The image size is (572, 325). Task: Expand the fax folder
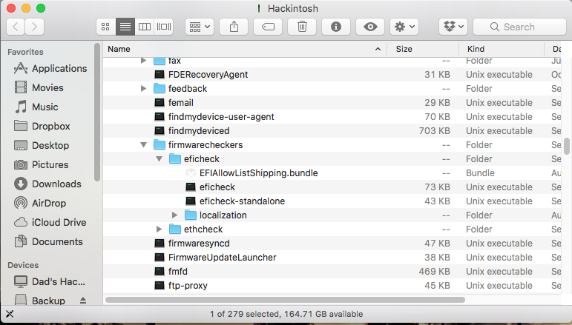[x=143, y=61]
